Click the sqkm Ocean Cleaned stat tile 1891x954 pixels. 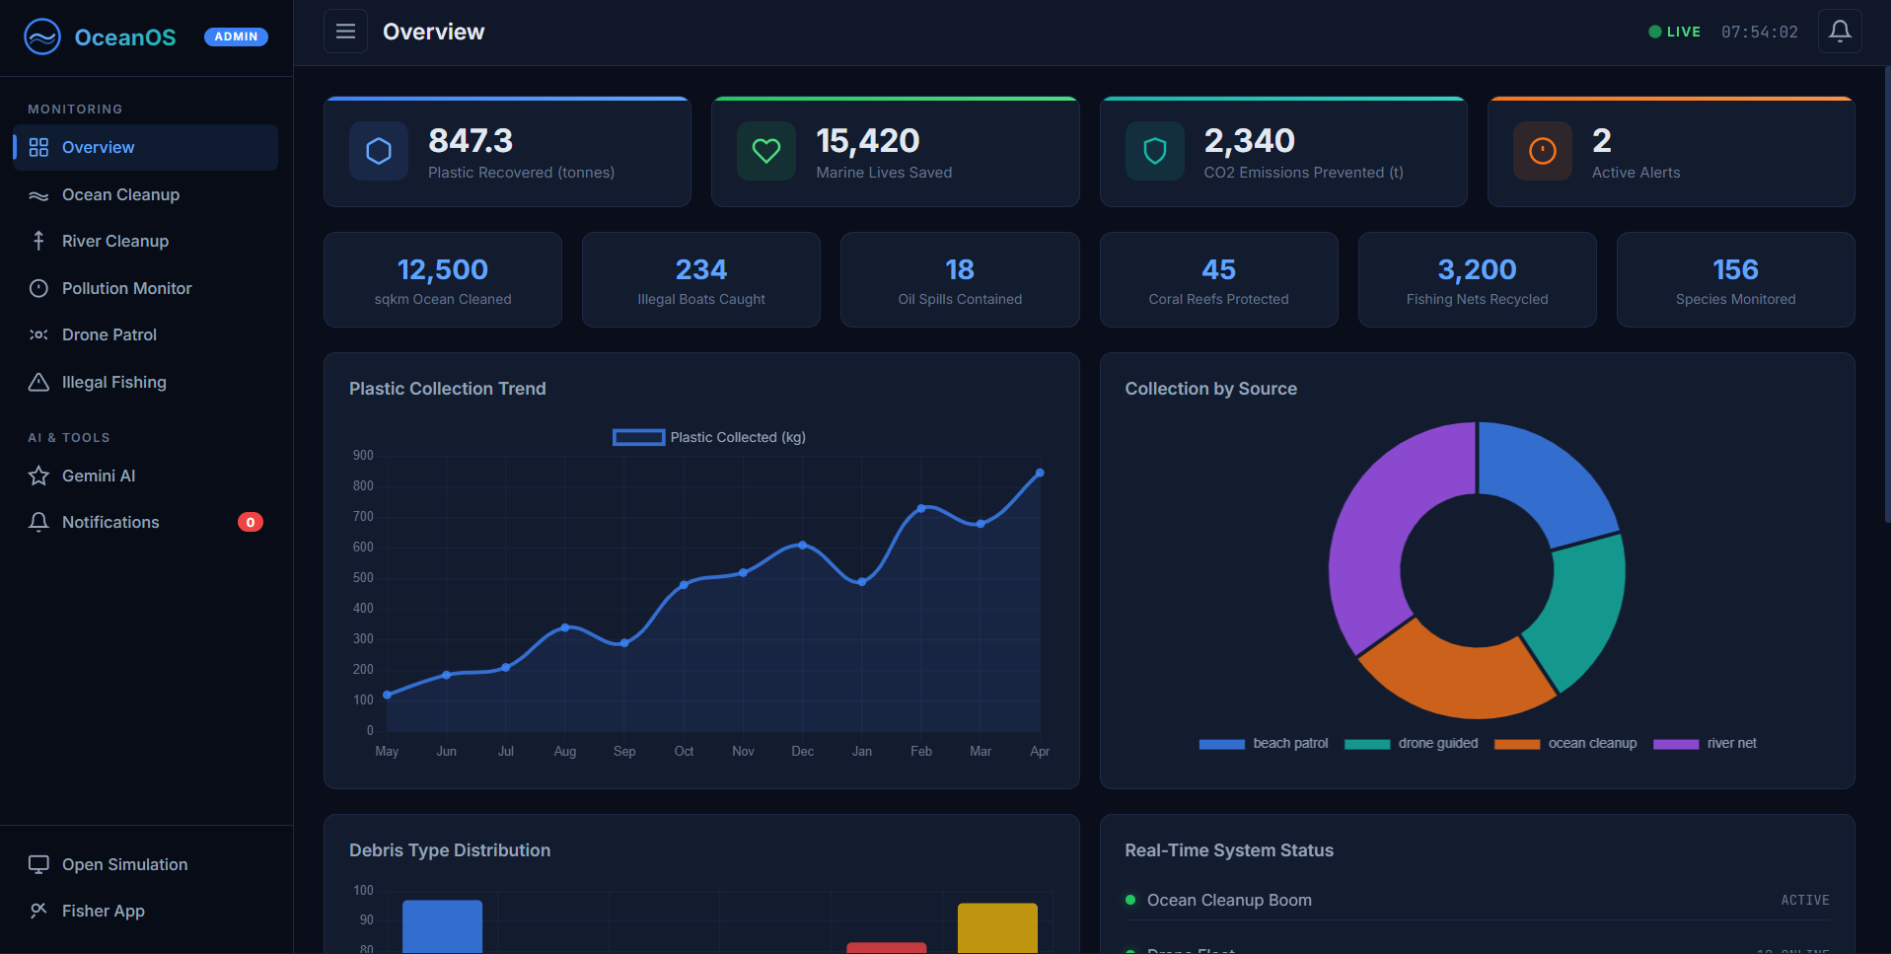[443, 279]
